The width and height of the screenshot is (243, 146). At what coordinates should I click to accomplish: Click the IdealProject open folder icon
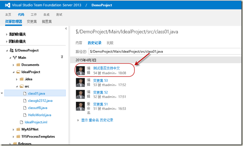coord(18,72)
